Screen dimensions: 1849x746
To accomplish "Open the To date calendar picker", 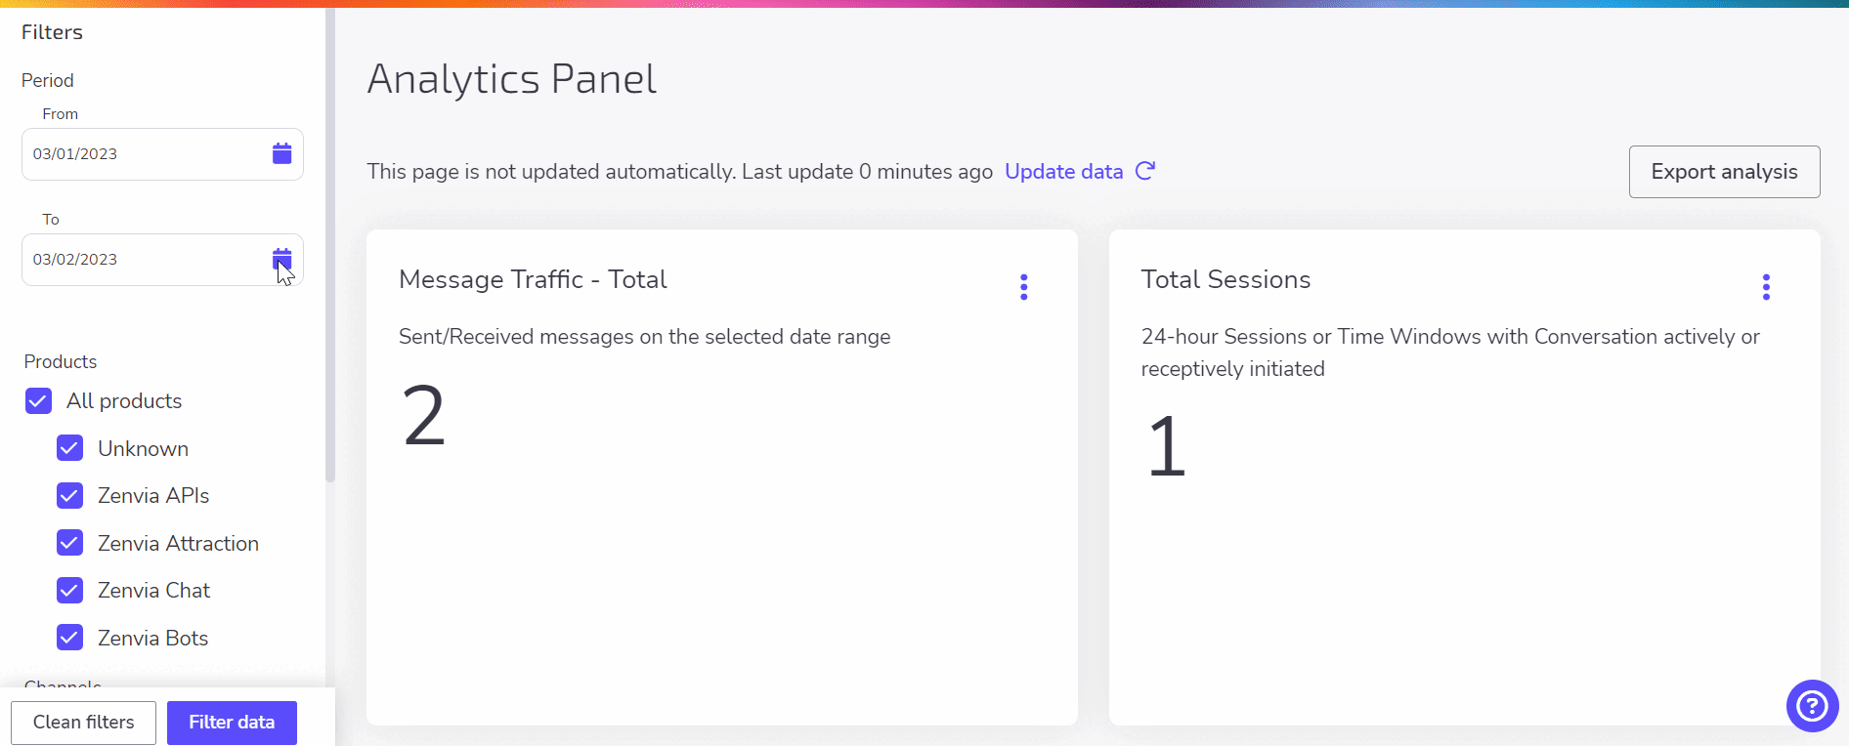I will 281,259.
